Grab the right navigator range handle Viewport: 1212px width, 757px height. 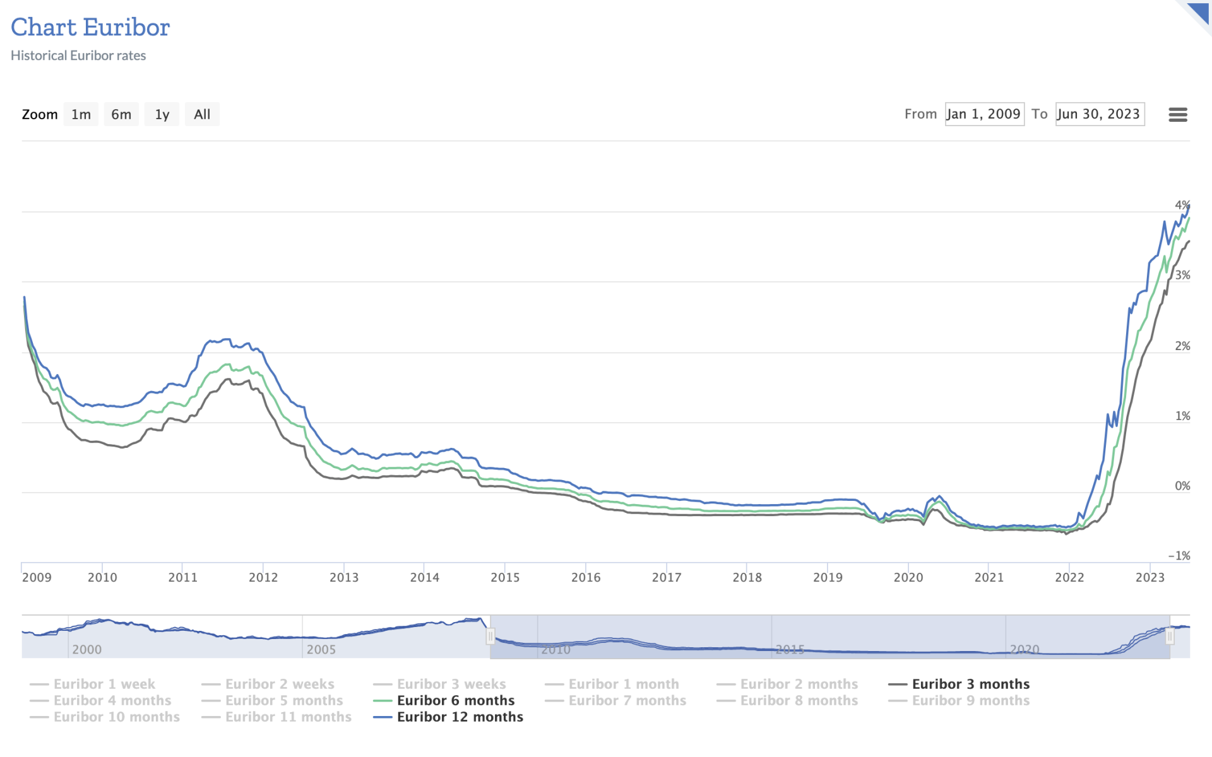1170,637
